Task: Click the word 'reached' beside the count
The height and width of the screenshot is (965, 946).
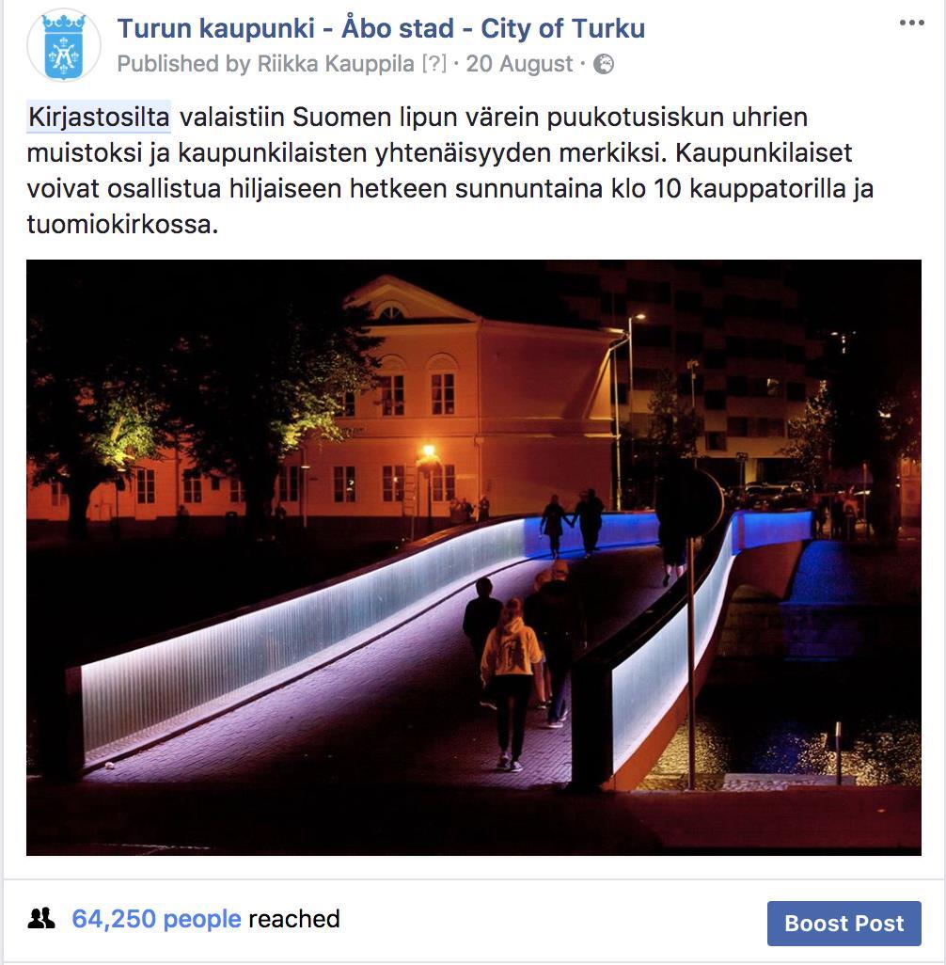Action: [x=293, y=919]
